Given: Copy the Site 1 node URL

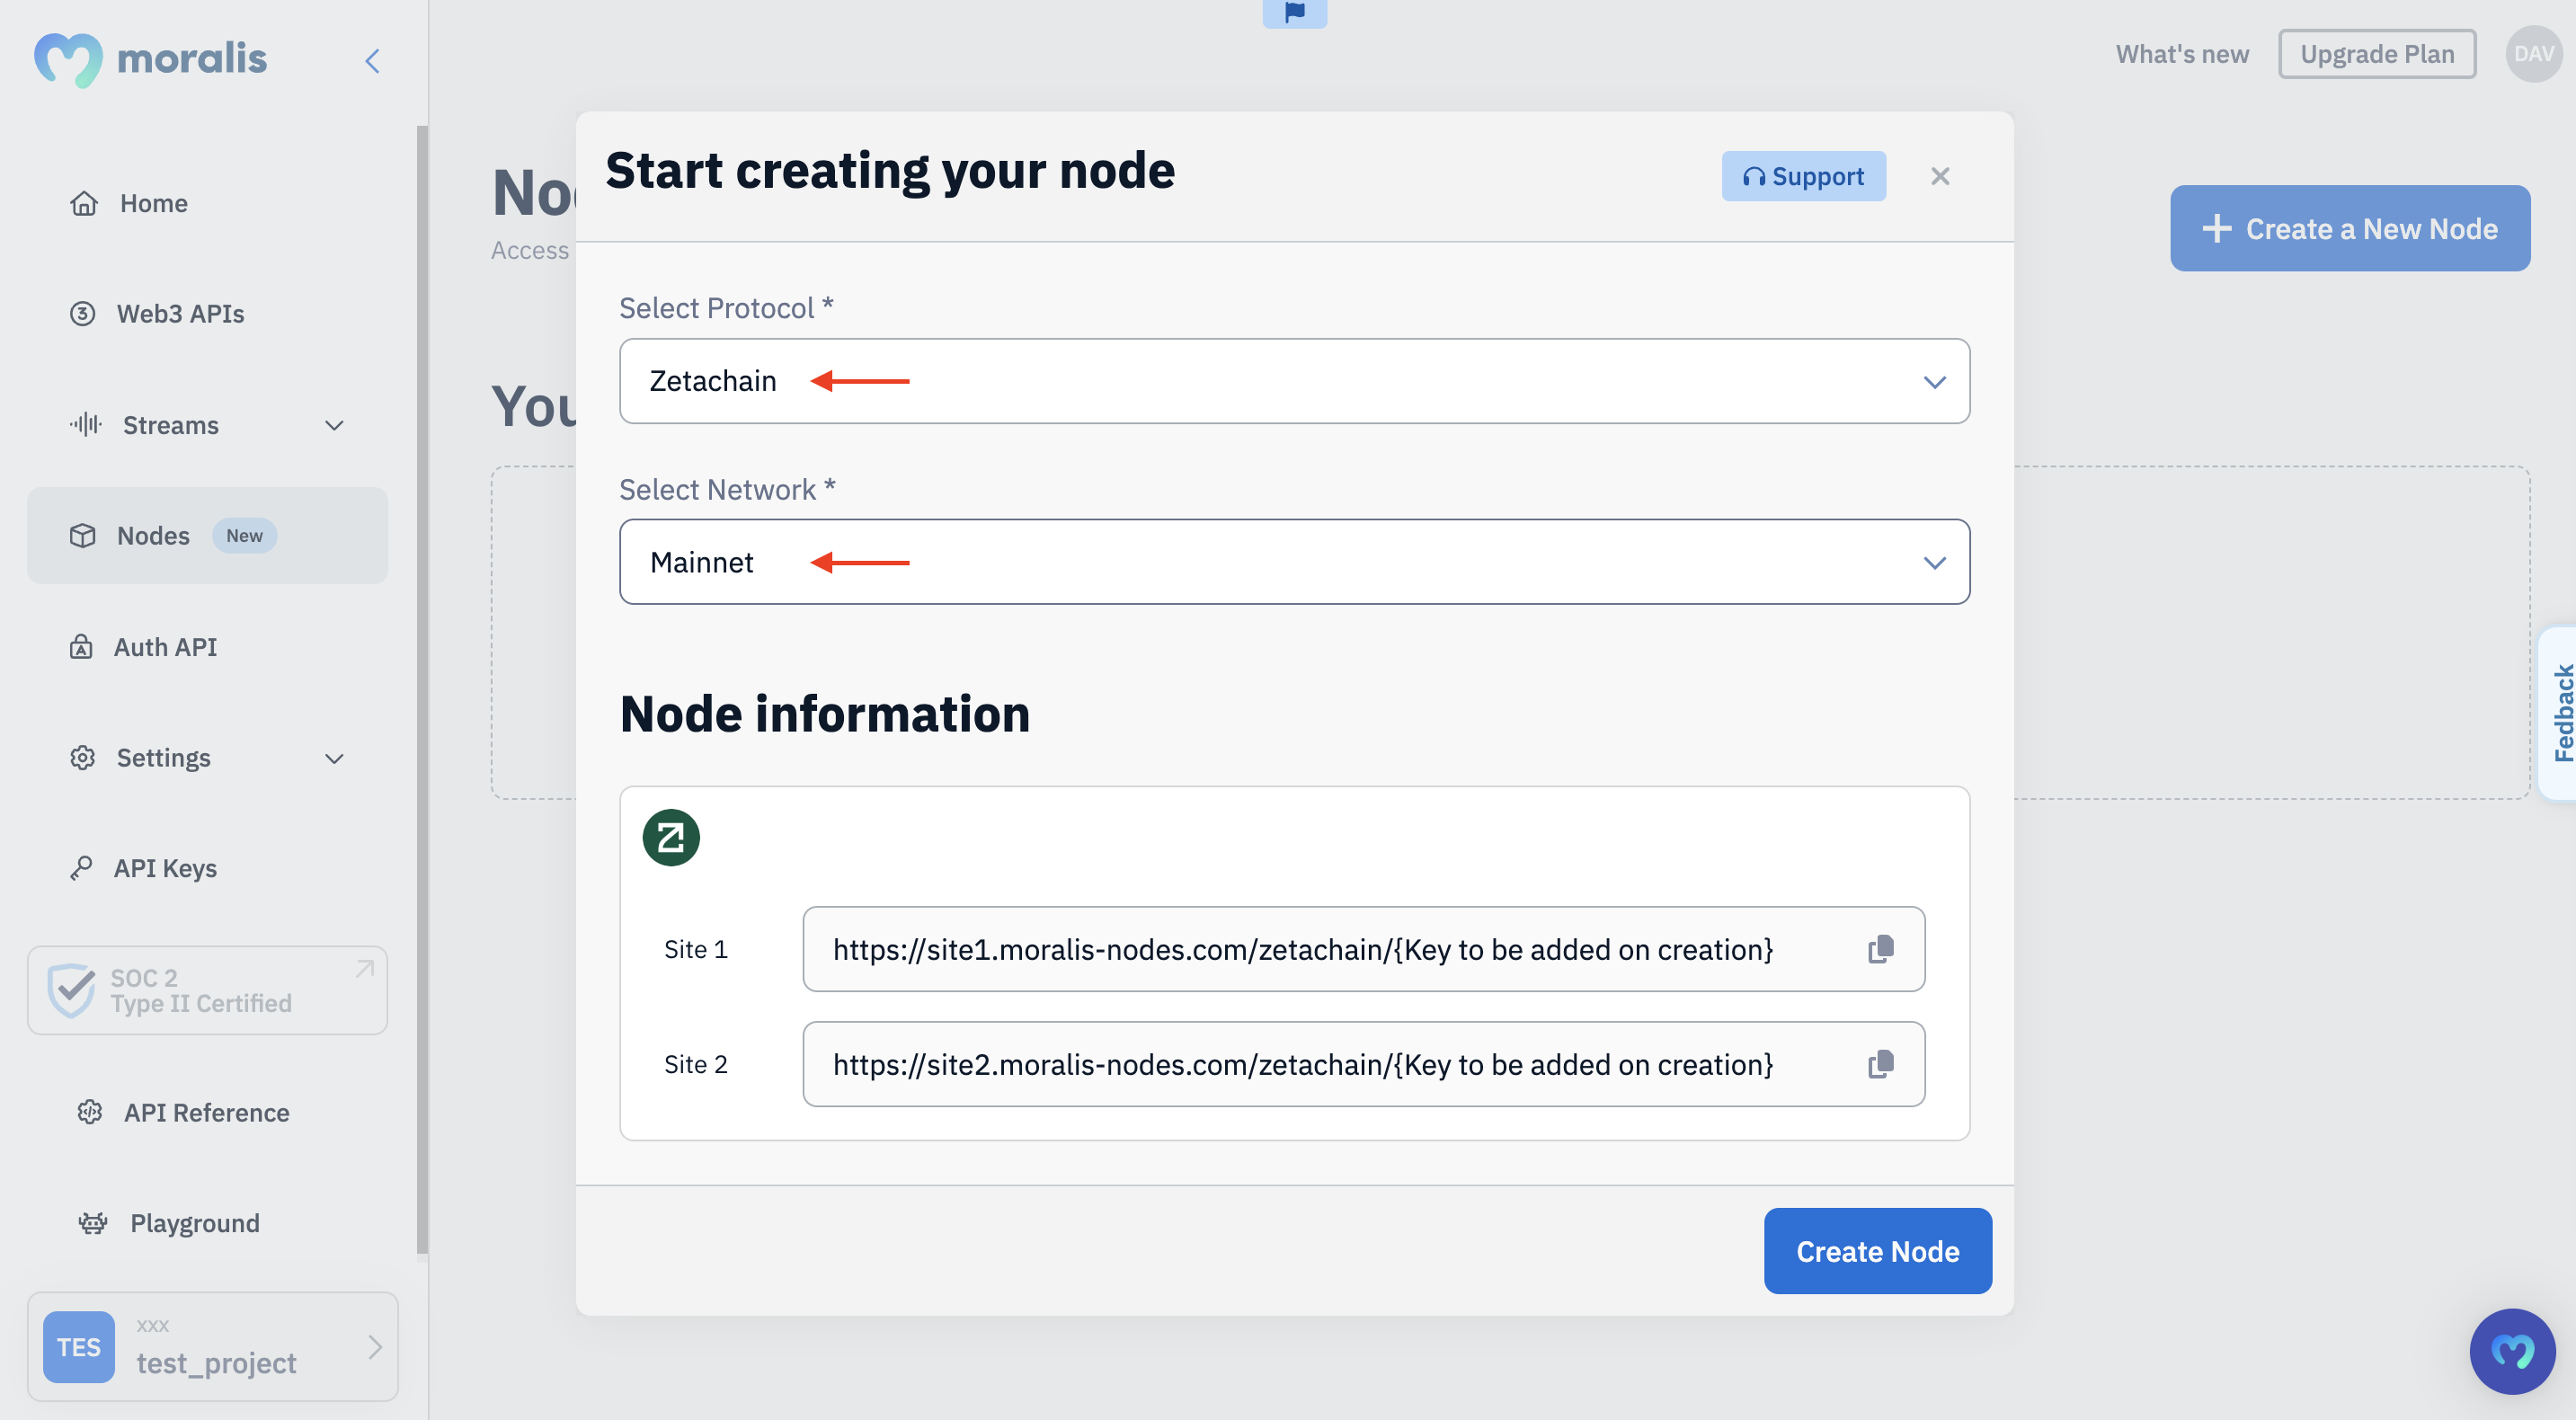Looking at the screenshot, I should tap(1882, 950).
